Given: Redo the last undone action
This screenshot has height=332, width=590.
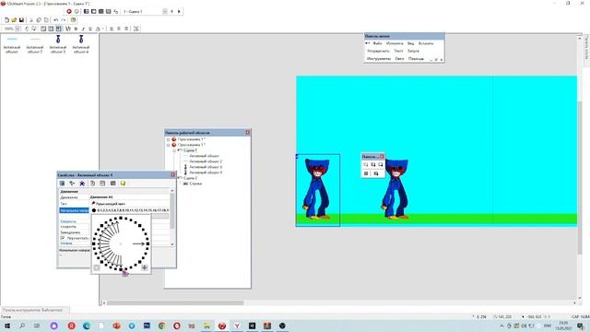Looking at the screenshot, I should click(64, 20).
